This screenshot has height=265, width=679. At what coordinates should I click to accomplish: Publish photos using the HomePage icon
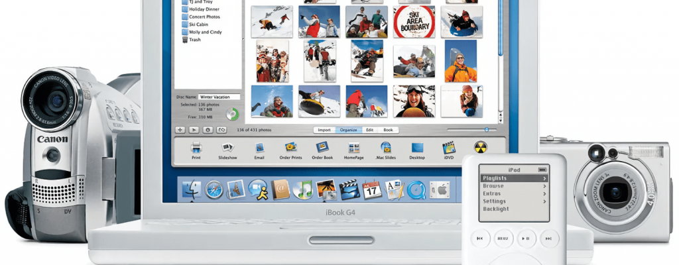(354, 148)
